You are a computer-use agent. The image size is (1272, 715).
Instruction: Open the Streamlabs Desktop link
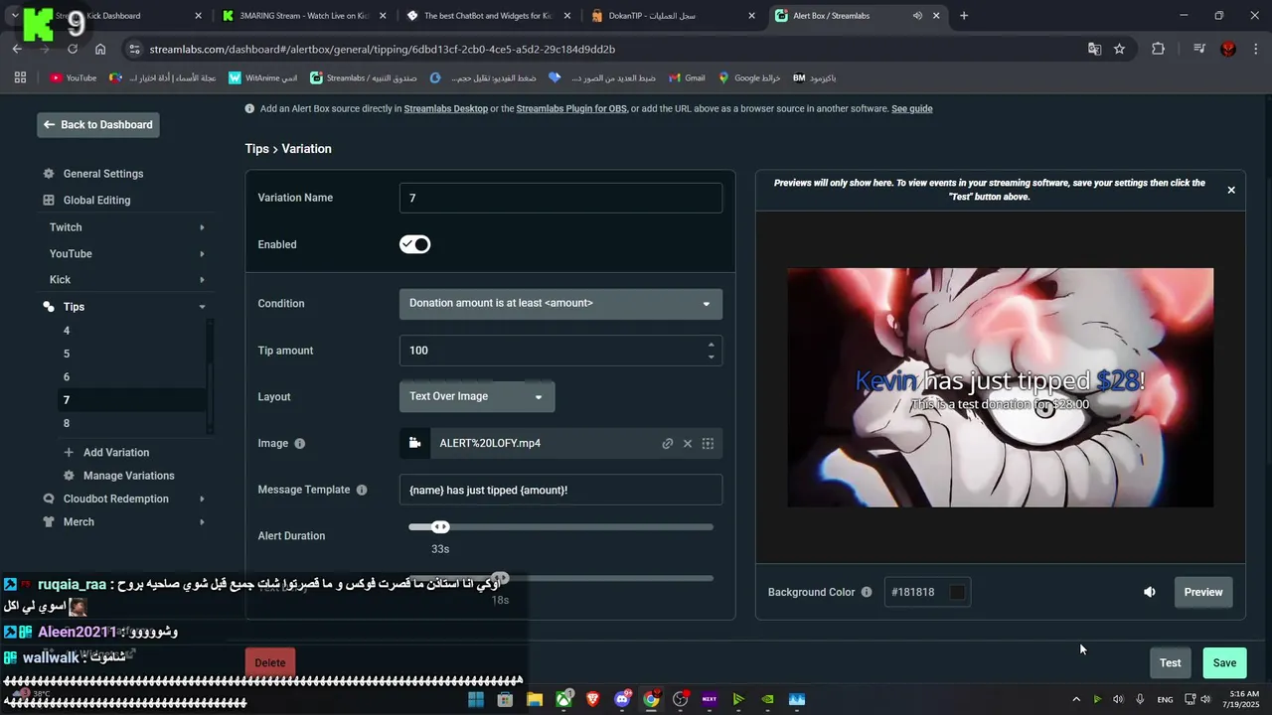coord(445,109)
